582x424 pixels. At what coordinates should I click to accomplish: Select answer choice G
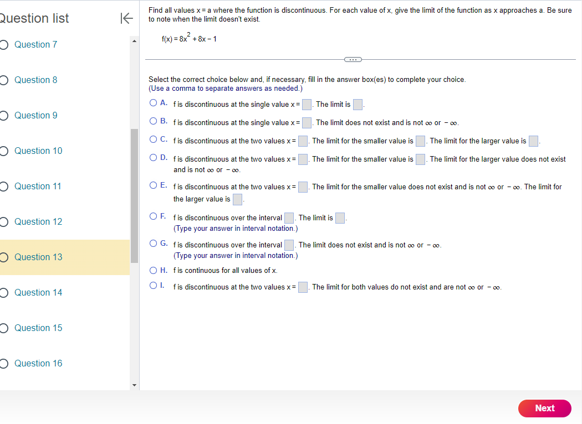[x=153, y=244]
